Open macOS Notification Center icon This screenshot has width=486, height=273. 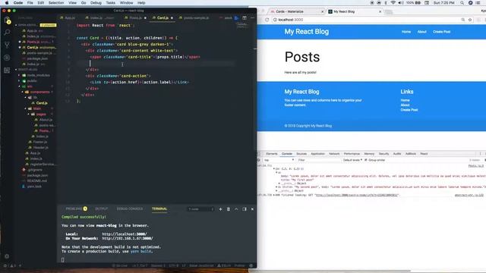(478, 3)
